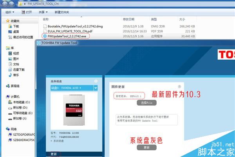Sort files by 名称 column header
Viewport: 235px width, 157px height.
(x=46, y=19)
